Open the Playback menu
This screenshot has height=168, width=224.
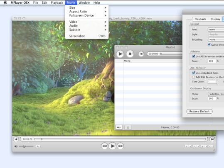(x=57, y=2)
